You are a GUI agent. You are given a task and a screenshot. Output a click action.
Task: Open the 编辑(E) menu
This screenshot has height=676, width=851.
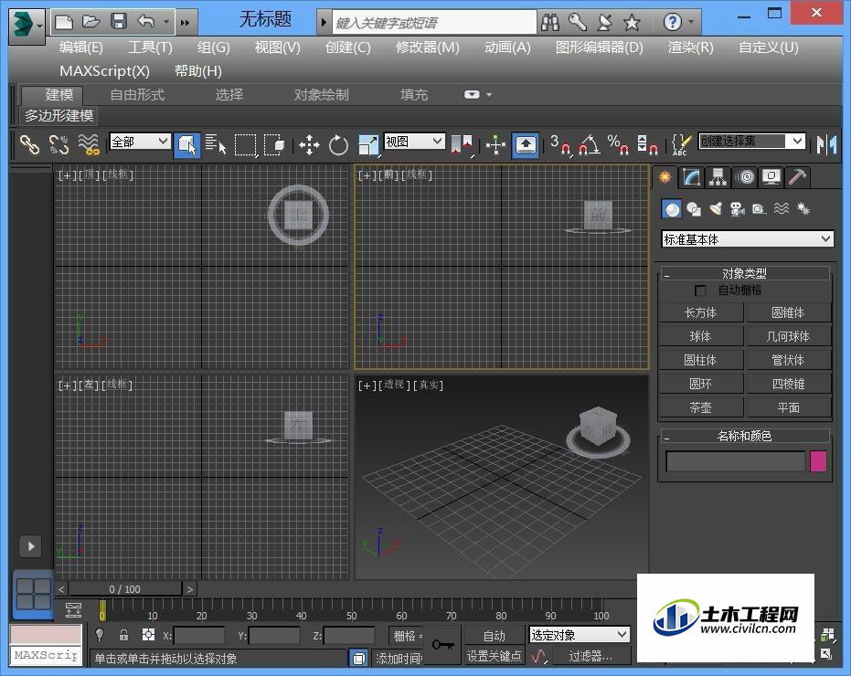click(x=80, y=48)
